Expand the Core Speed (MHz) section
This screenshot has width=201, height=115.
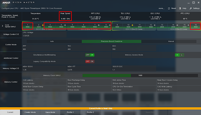[3, 26]
